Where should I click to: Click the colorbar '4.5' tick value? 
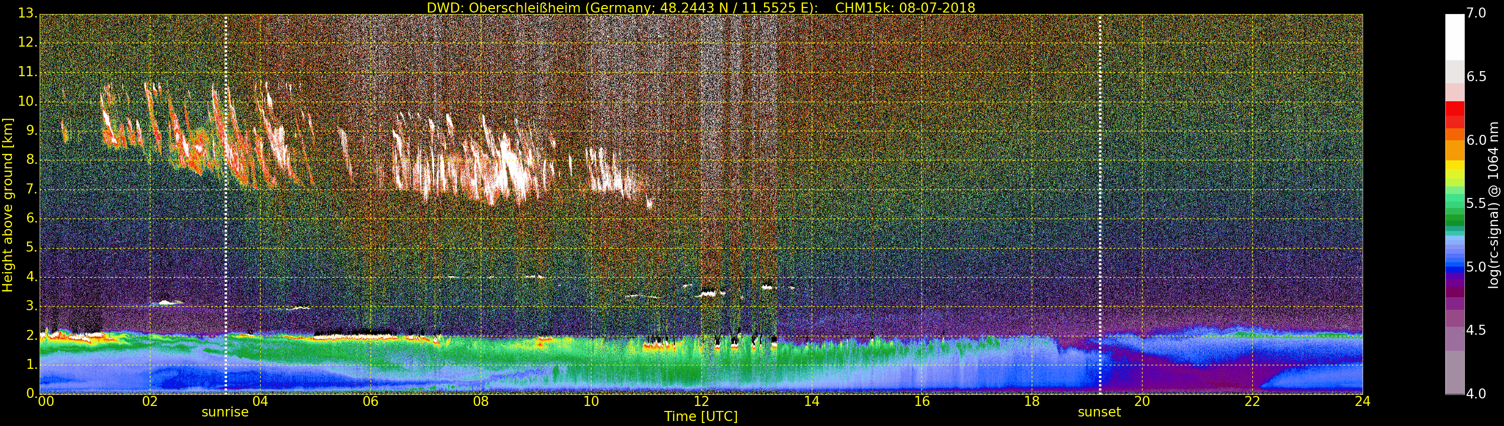pos(1476,330)
